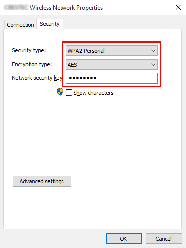Click the masked password dots

coord(83,78)
